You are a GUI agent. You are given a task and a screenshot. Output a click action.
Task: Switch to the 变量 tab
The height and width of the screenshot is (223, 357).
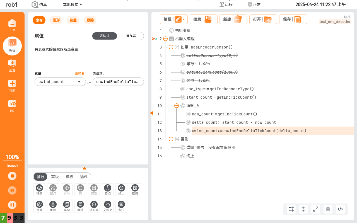tap(73, 20)
